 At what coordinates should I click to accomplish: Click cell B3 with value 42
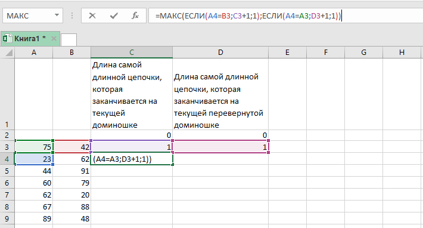pos(71,147)
